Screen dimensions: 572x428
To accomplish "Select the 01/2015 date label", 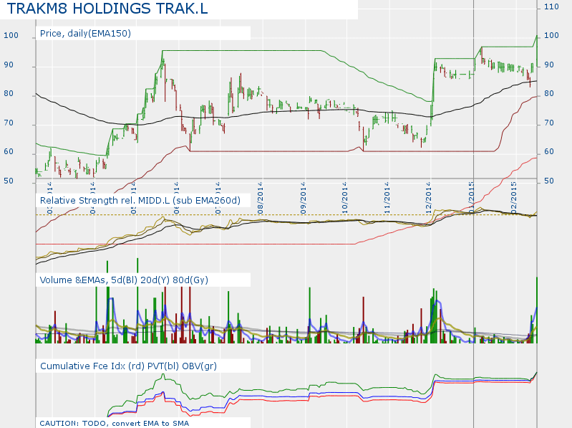I will [471, 198].
